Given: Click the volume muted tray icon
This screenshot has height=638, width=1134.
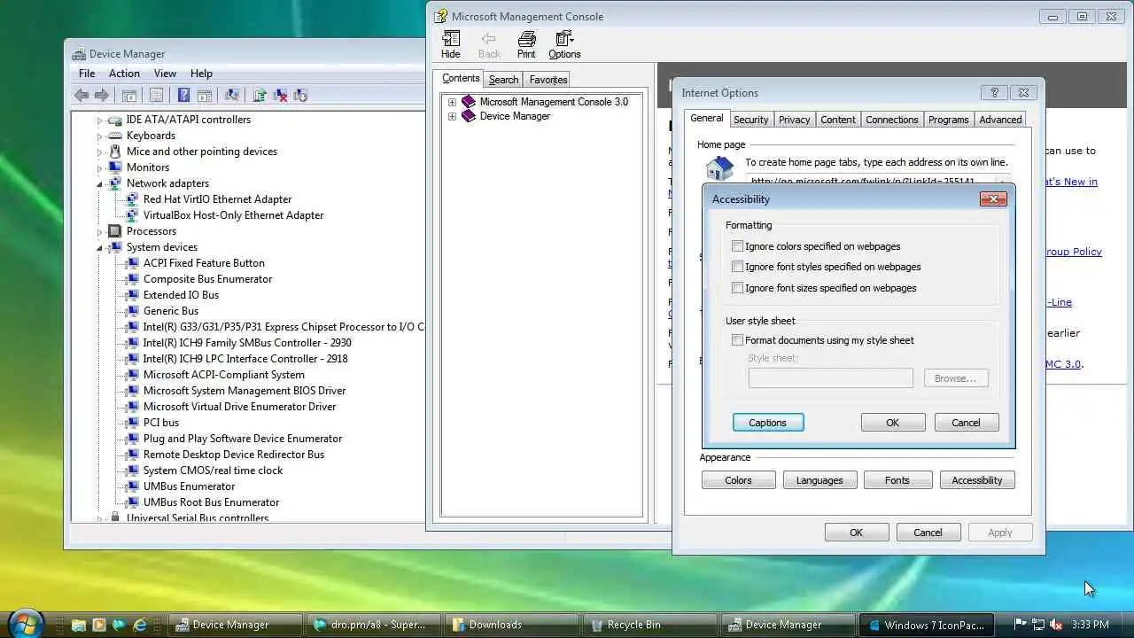Looking at the screenshot, I should point(1055,625).
